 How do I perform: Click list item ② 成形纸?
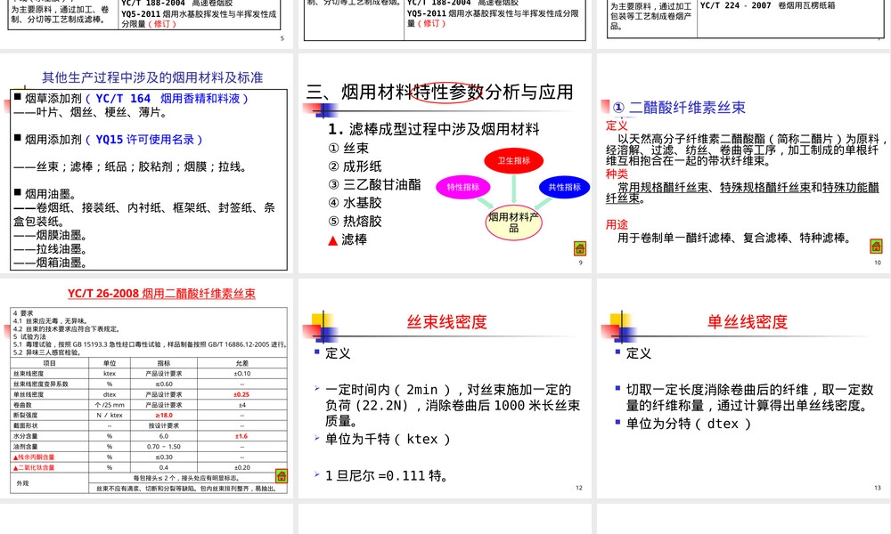[x=356, y=166]
